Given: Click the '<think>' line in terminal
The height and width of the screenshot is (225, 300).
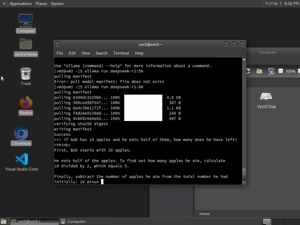Looking at the screenshot, I should 62,145.
